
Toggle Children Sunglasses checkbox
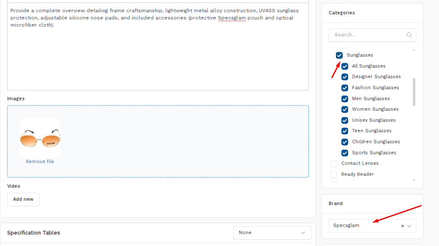click(345, 142)
